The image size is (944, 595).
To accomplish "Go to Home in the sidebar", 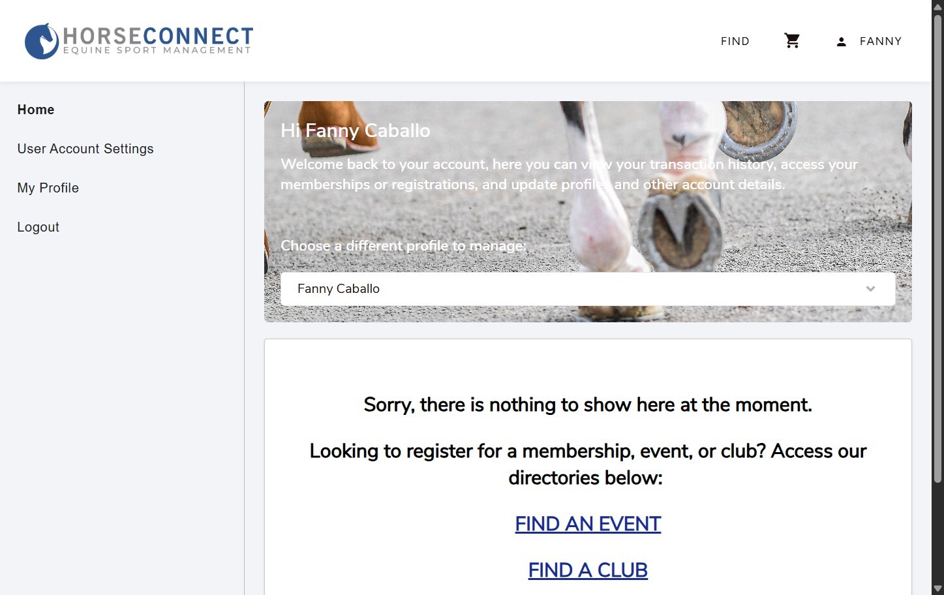I will click(x=36, y=110).
